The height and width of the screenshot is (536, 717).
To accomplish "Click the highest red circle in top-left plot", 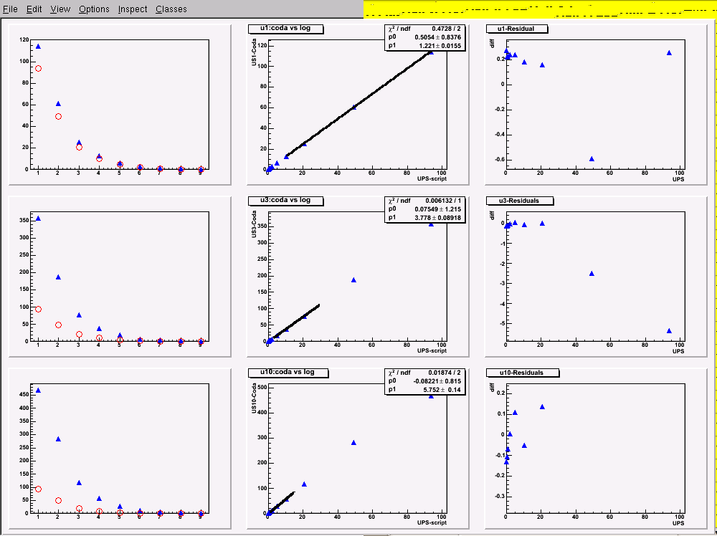I will point(39,69).
